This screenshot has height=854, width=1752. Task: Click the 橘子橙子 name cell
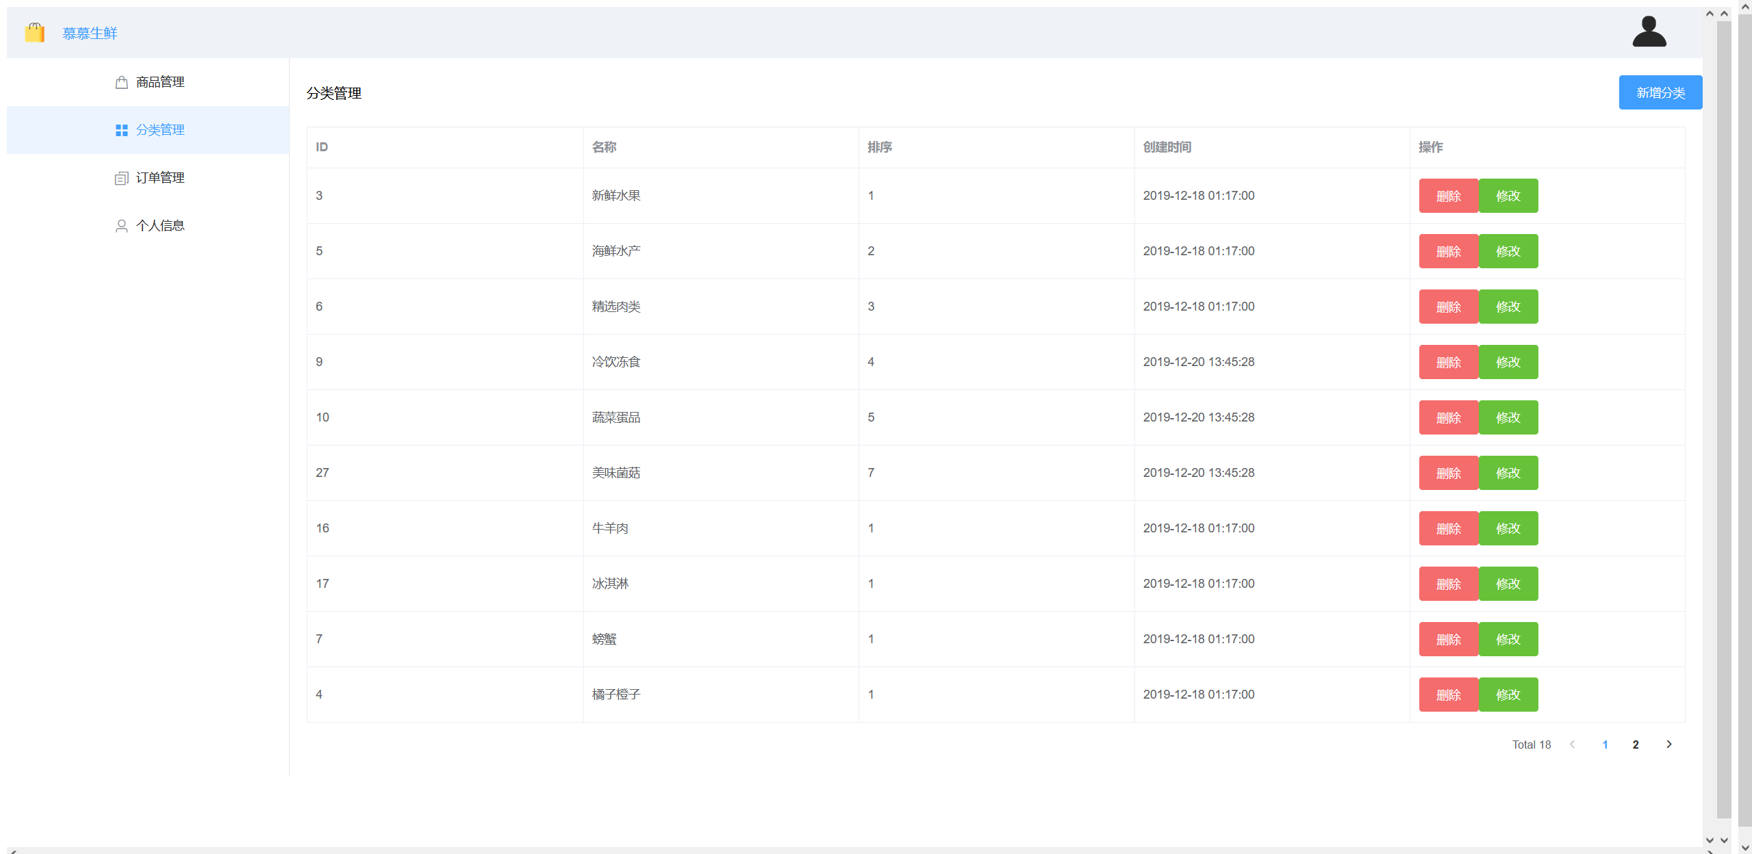click(721, 695)
